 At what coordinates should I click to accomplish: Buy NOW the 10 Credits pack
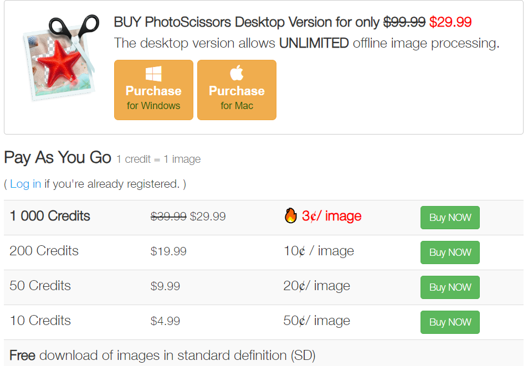tap(450, 322)
